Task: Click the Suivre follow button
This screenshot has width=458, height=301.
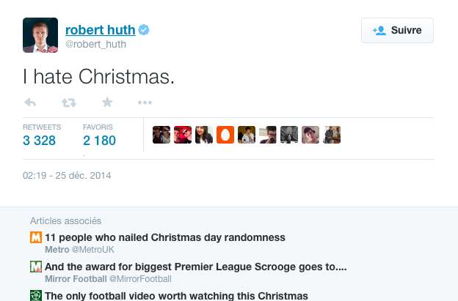Action: click(x=397, y=31)
